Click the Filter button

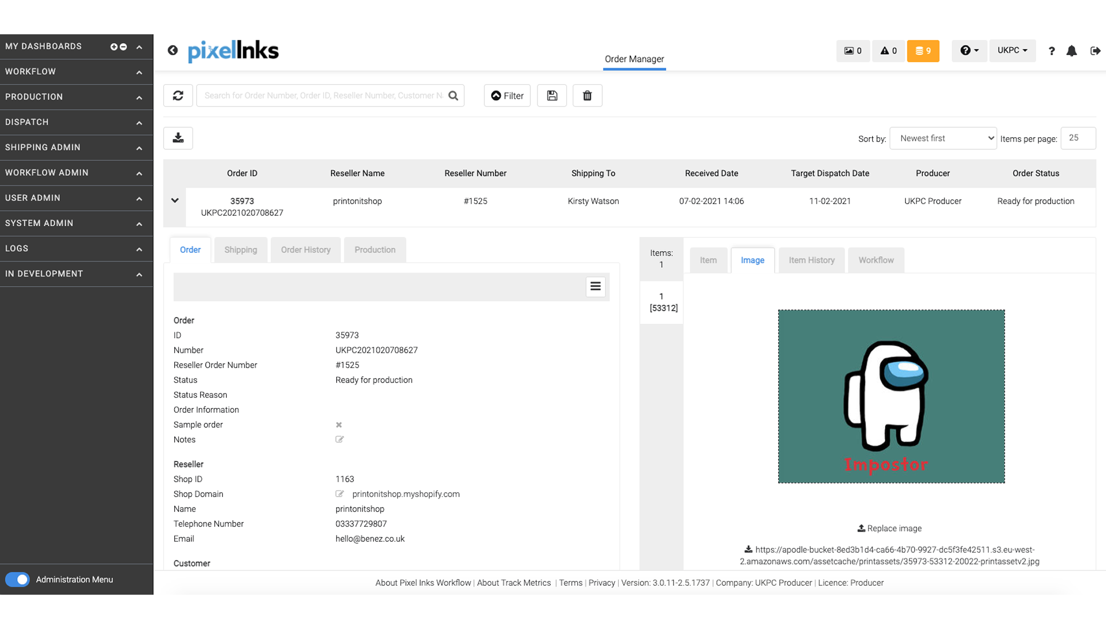[x=507, y=96]
